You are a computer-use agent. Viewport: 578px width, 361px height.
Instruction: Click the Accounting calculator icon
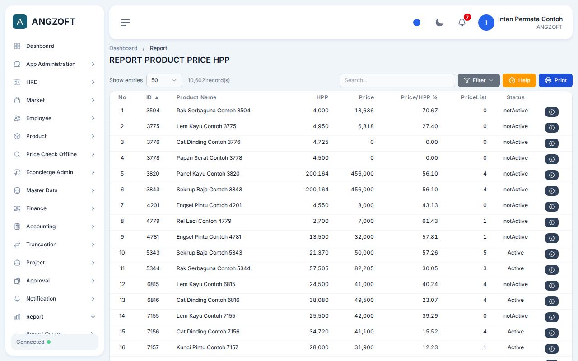tap(17, 227)
